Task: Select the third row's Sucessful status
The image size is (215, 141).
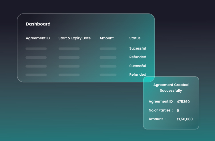Action: tap(138, 66)
